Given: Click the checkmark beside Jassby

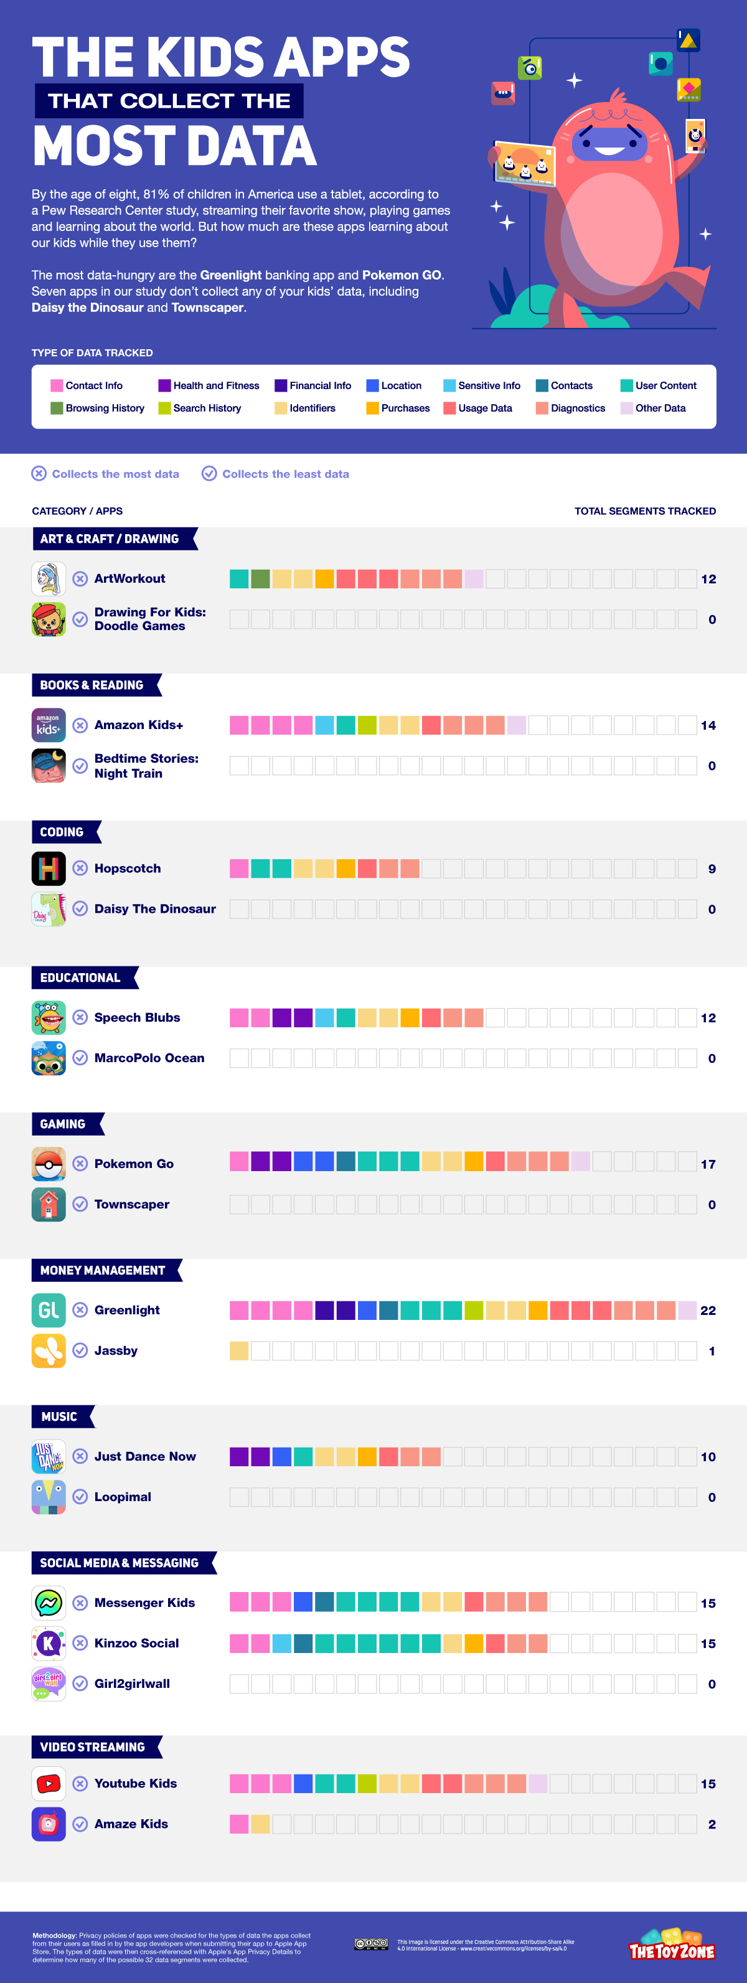Looking at the screenshot, I should (x=80, y=1350).
